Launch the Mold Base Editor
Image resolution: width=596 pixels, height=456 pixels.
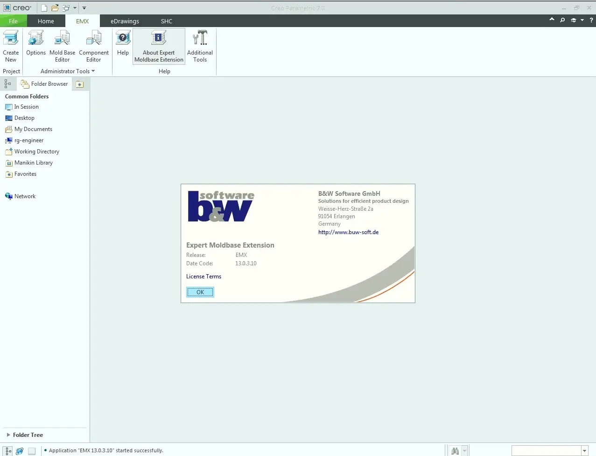coord(62,46)
